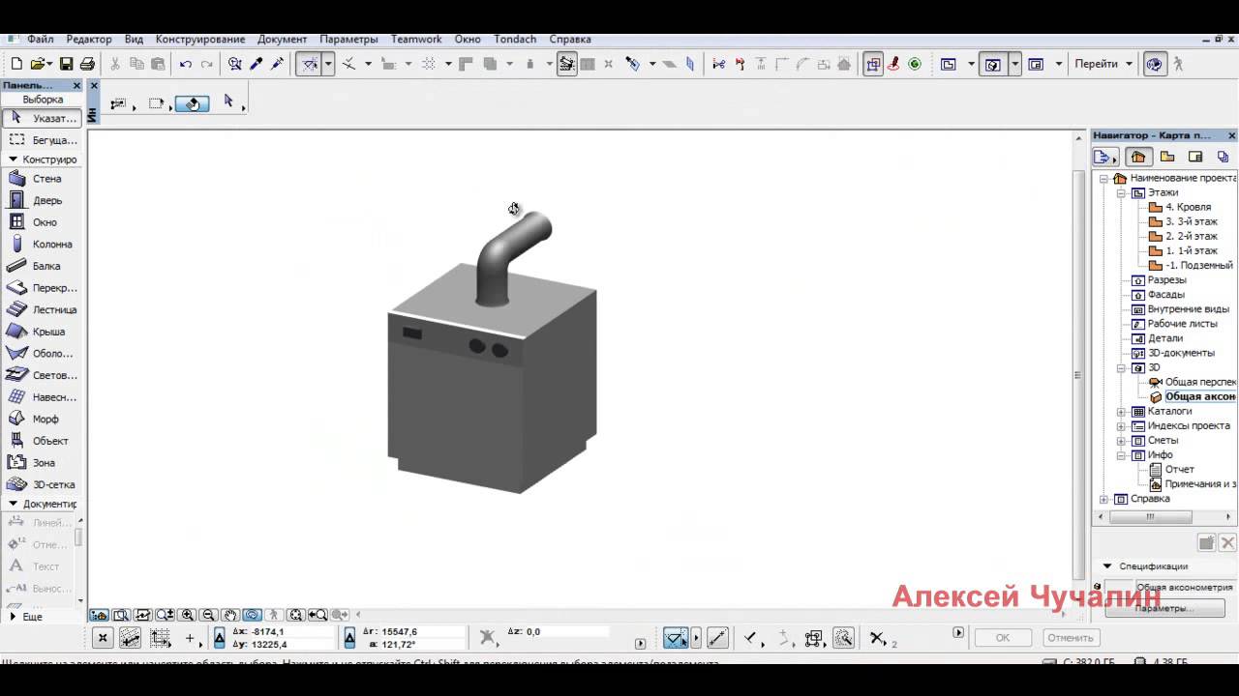Open the Конструирование menu
1239x696 pixels.
[x=200, y=40]
